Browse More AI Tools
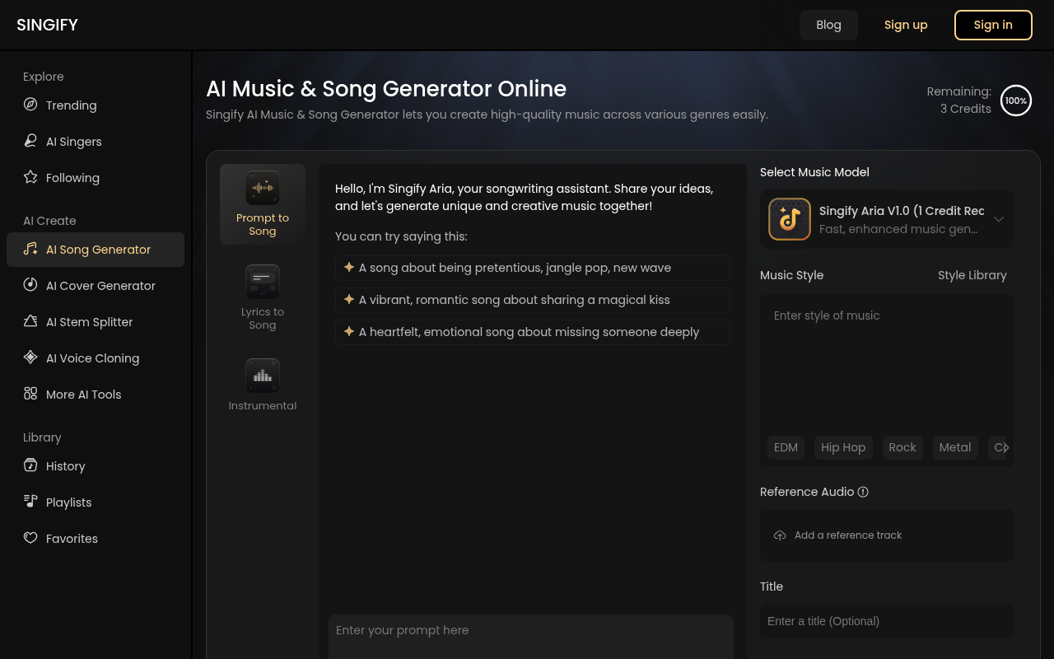This screenshot has width=1054, height=659. pyautogui.click(x=83, y=394)
